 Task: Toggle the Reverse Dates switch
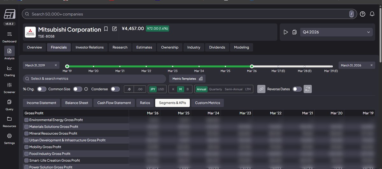click(297, 89)
